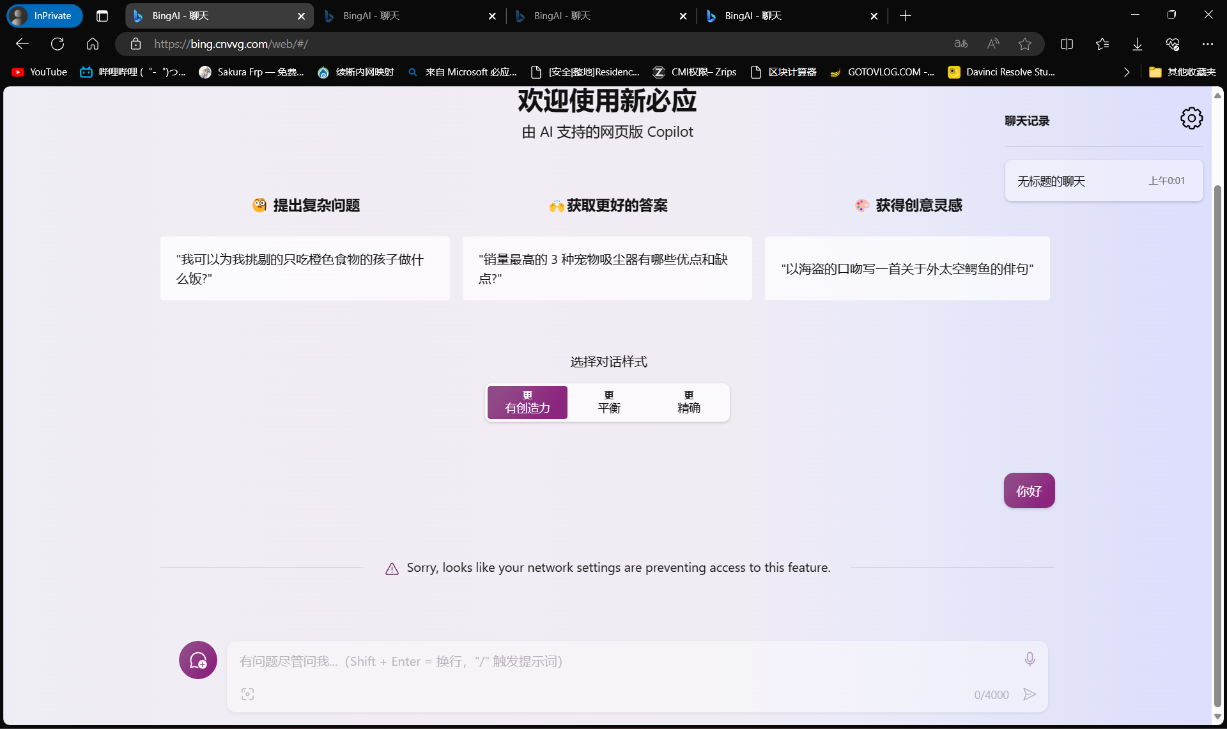Select the 更精确 conversation style

(x=689, y=402)
